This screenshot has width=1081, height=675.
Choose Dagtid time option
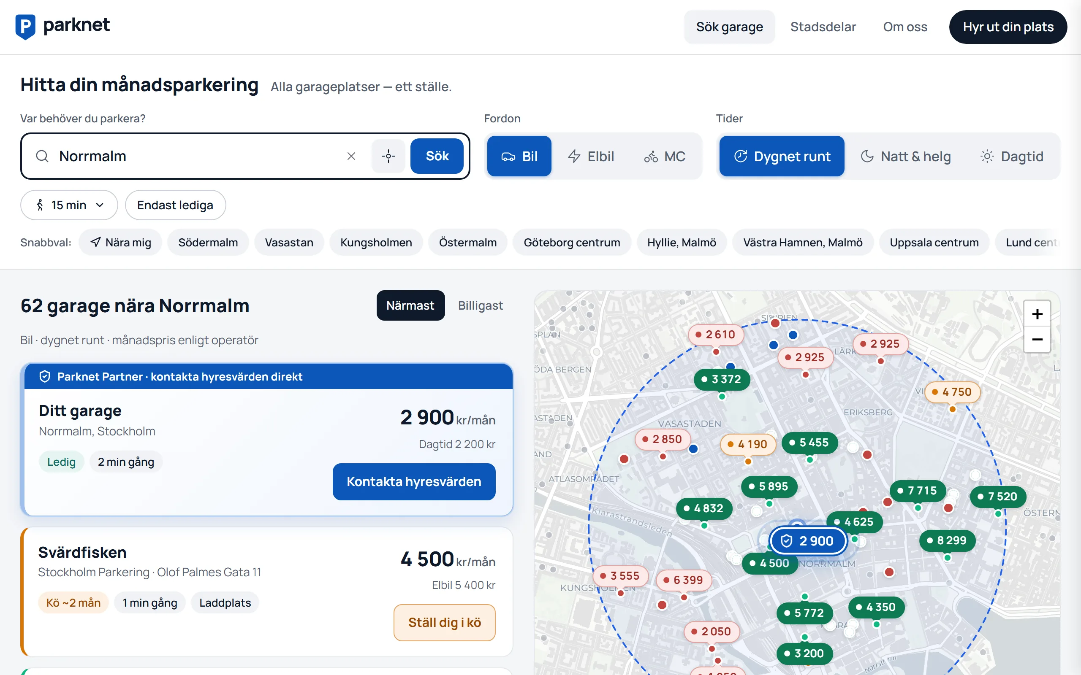pos(1011,156)
